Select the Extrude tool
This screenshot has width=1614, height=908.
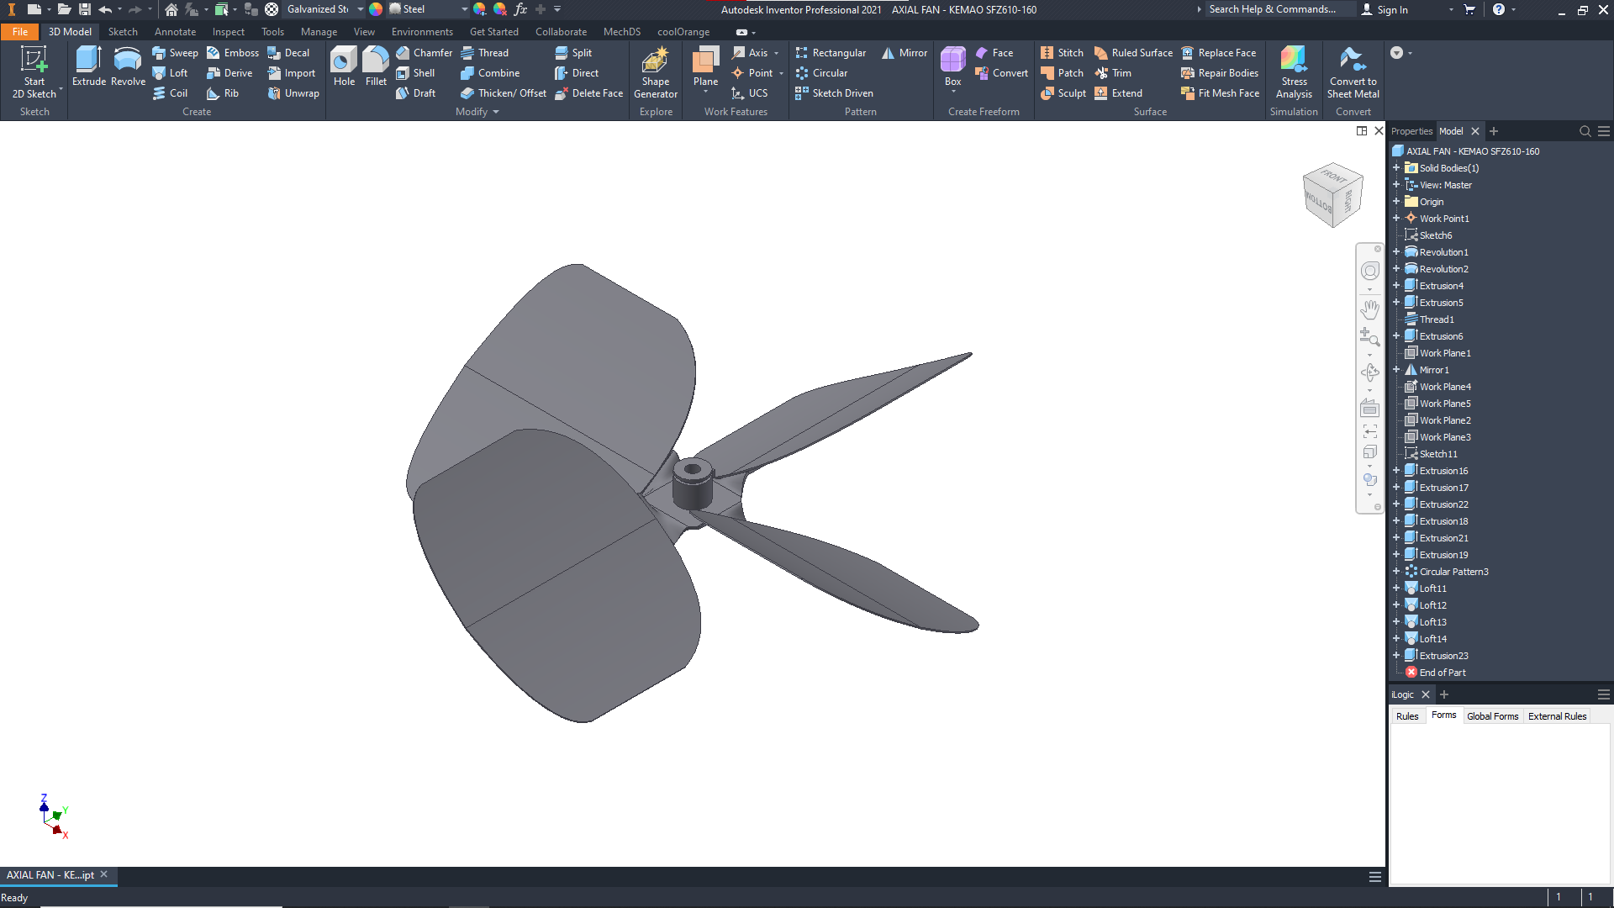(x=88, y=66)
